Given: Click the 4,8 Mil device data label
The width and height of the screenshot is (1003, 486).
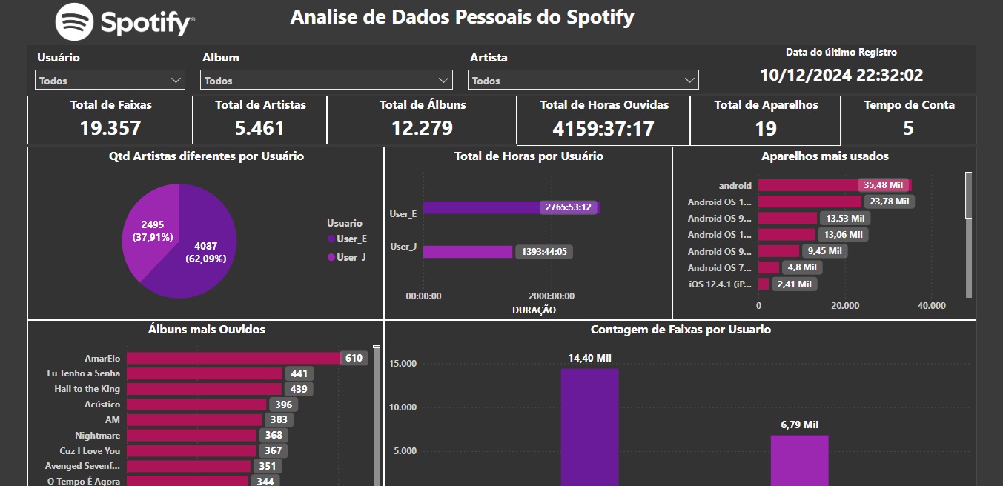Looking at the screenshot, I should click(x=801, y=267).
